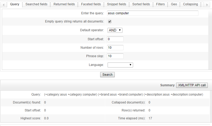Click the Search button

pos(107,75)
